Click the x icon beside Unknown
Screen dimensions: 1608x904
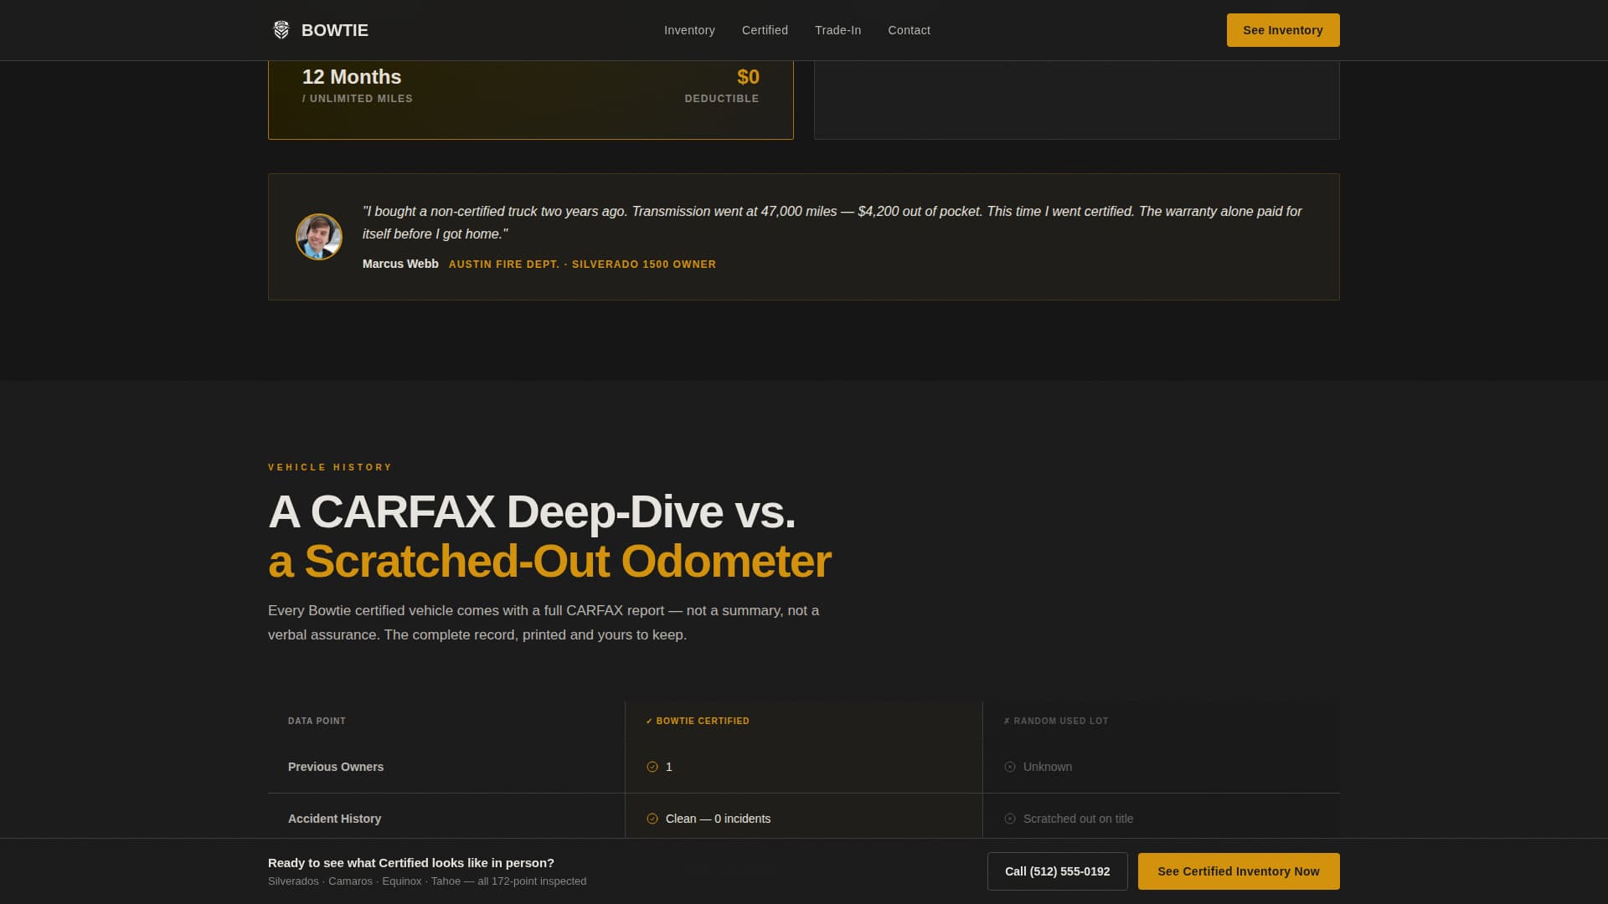1010,767
